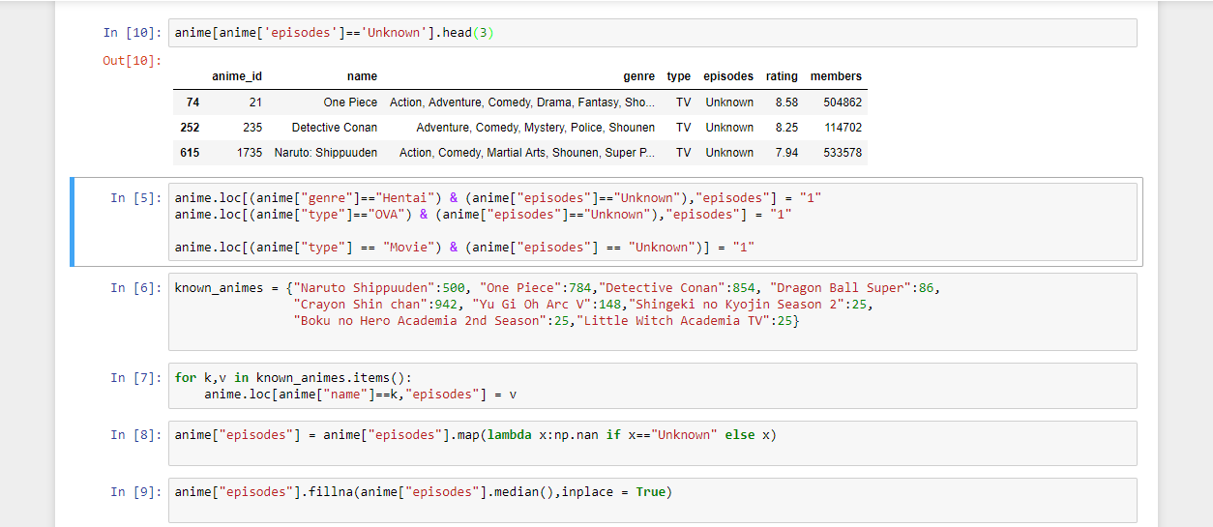Click row index 252 in output table

point(190,127)
